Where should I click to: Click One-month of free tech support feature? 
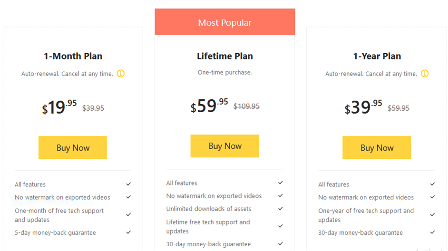[59, 215]
